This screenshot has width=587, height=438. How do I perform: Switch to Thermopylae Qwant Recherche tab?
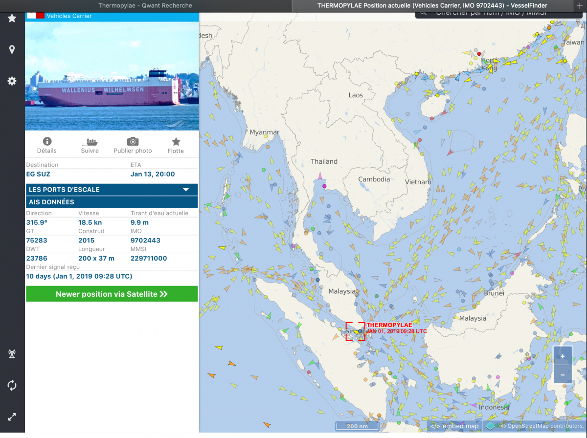(x=145, y=5)
